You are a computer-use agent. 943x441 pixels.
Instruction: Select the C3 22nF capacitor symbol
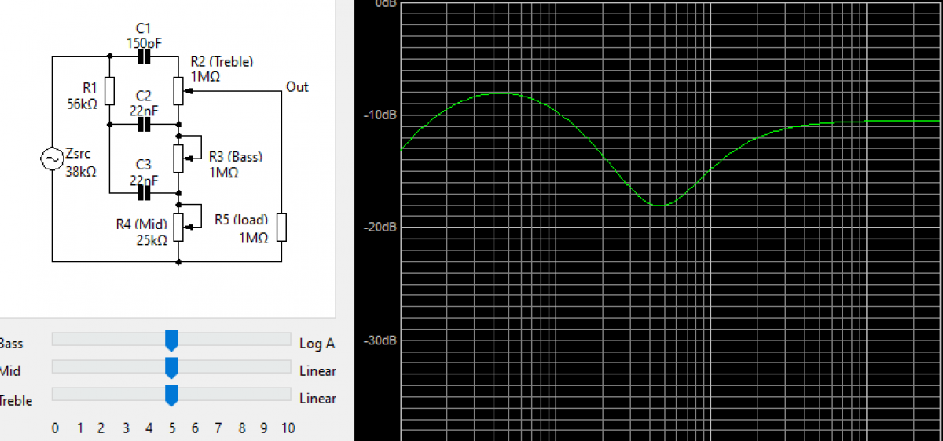[x=144, y=191]
